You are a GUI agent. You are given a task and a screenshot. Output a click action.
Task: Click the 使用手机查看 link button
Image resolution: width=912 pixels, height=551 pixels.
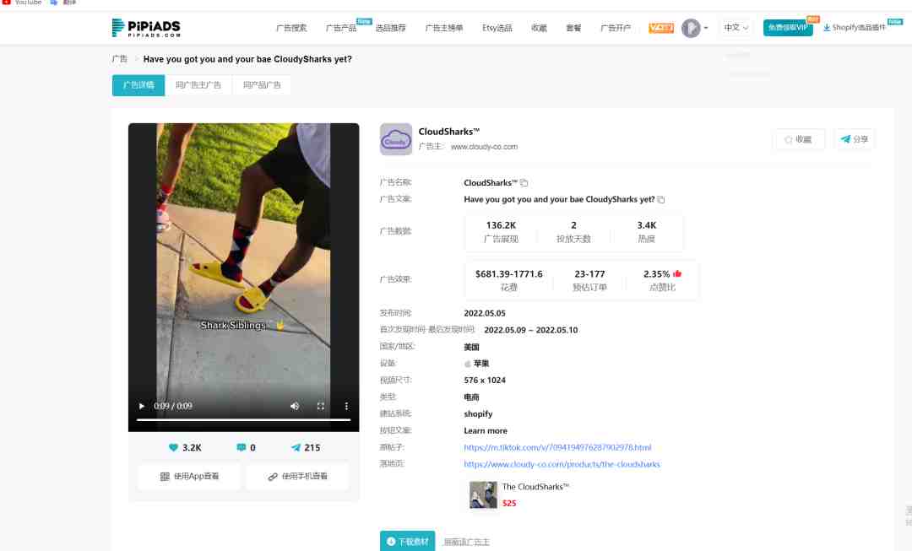point(298,477)
